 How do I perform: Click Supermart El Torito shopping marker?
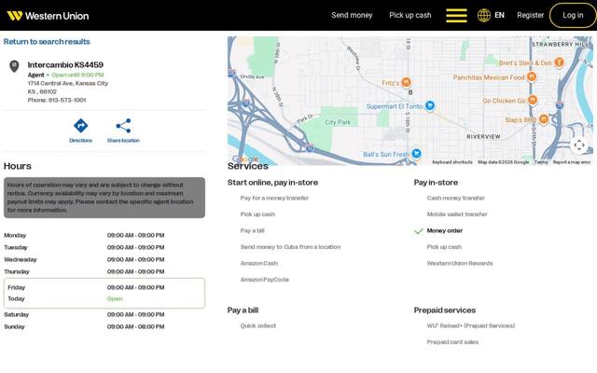(x=430, y=105)
